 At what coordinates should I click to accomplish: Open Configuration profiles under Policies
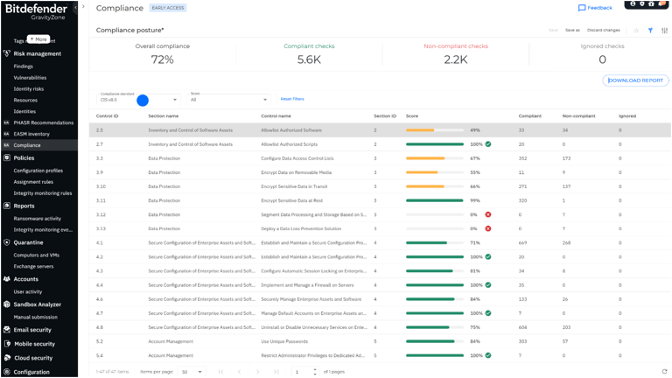[x=38, y=171]
